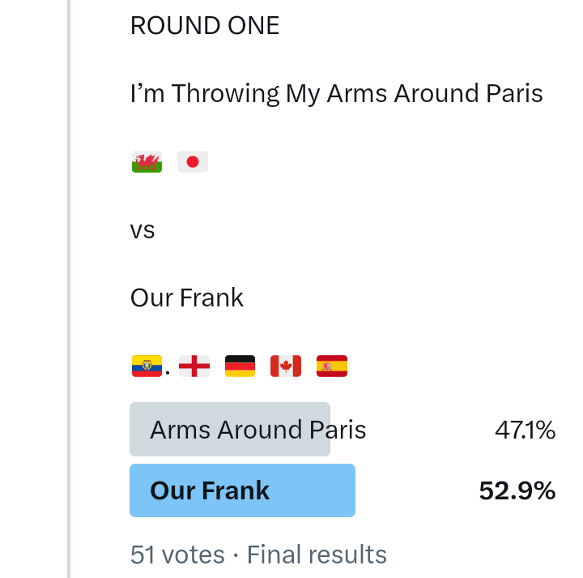Click the 'vs' text between songs
583x578 pixels.
coord(143,231)
